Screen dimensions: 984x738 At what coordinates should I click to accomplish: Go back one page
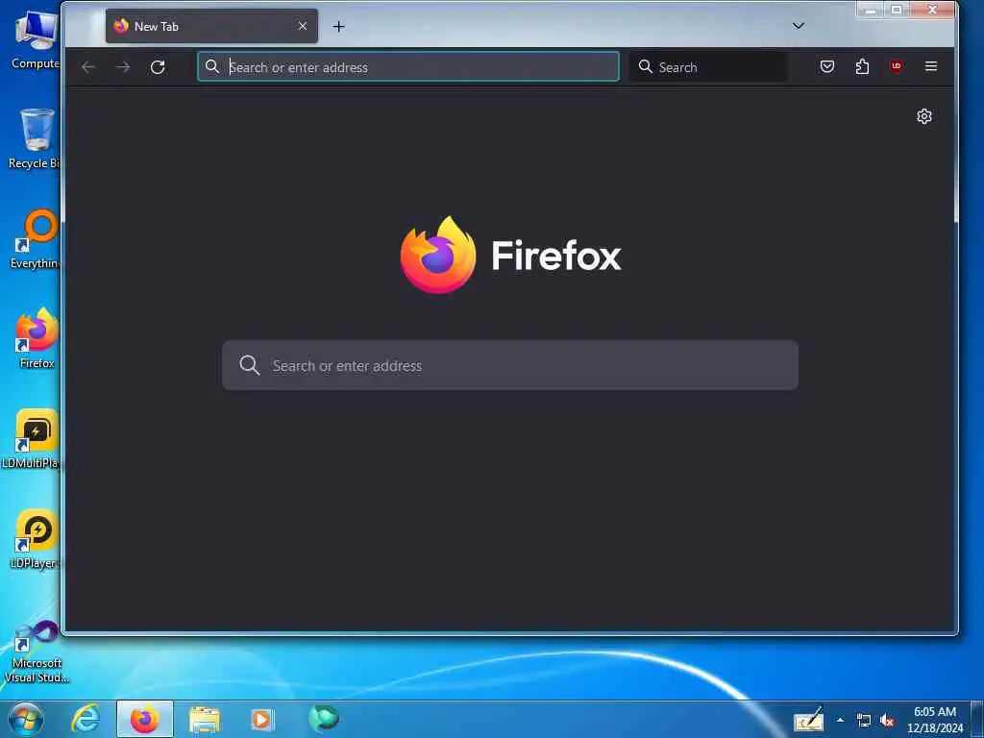88,67
